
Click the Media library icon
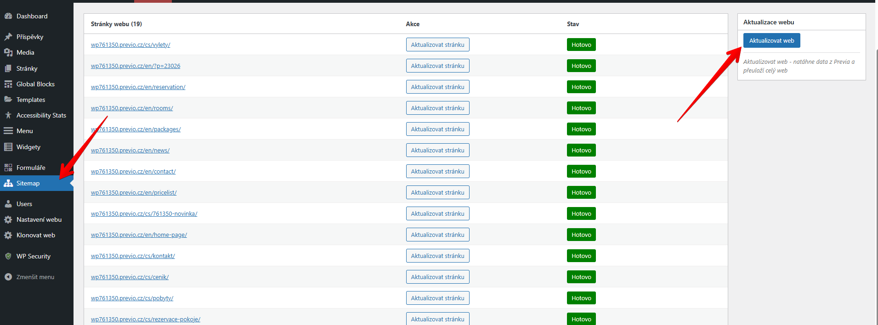click(x=8, y=52)
